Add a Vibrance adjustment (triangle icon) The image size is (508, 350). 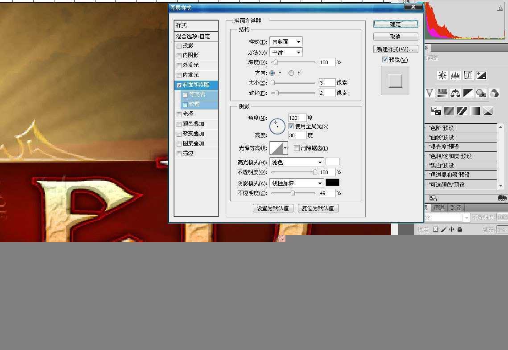click(430, 93)
